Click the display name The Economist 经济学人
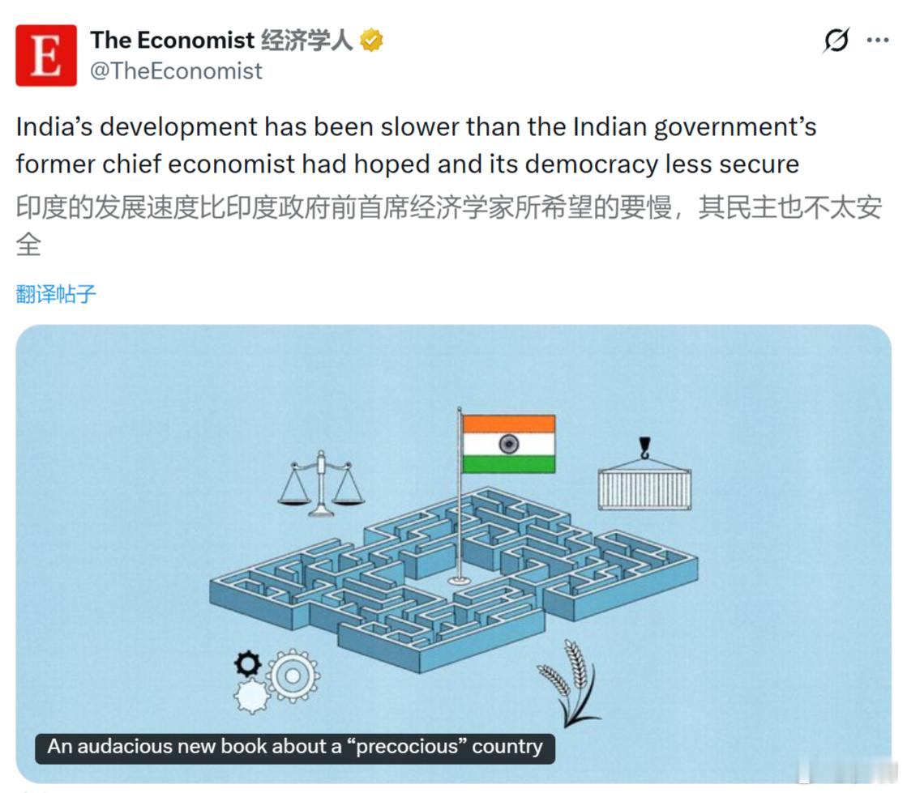The height and width of the screenshot is (793, 907). [220, 40]
